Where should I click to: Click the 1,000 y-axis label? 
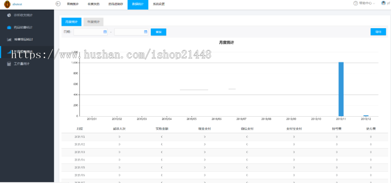click(75, 63)
